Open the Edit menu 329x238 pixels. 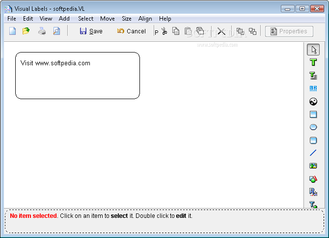[28, 19]
